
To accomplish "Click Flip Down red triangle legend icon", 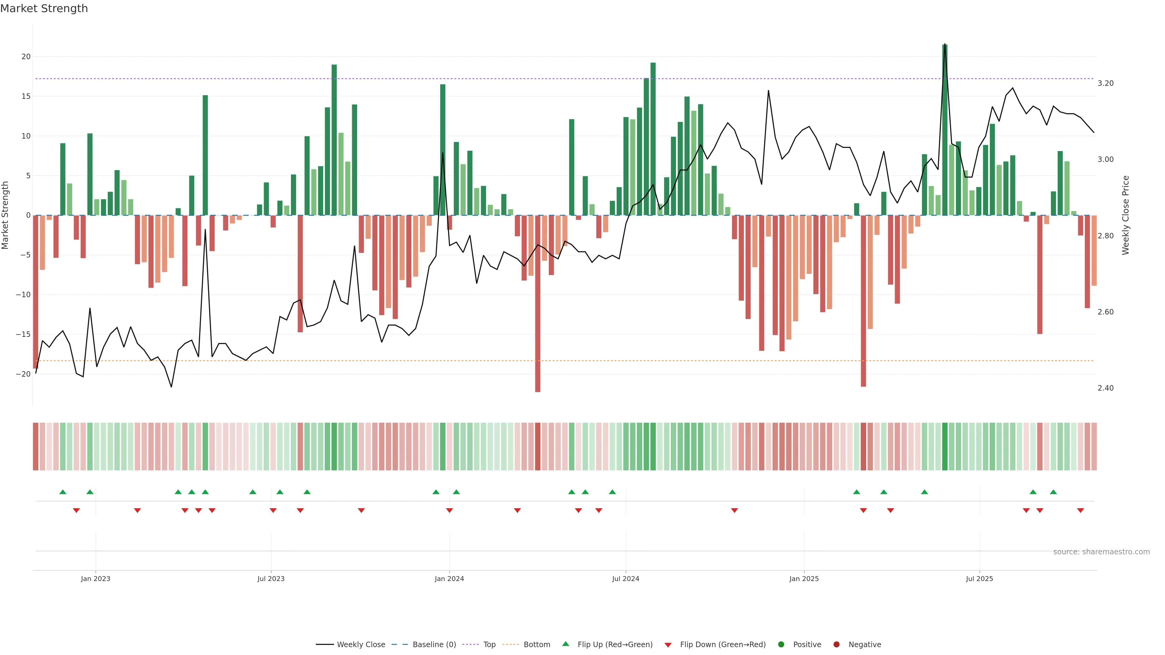I will click(x=668, y=645).
